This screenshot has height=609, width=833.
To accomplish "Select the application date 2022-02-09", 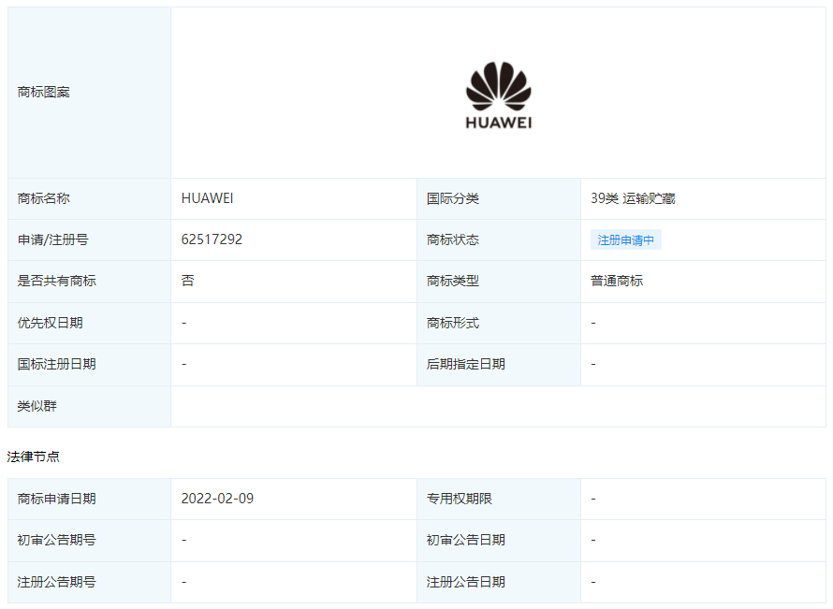I will click(x=217, y=499).
